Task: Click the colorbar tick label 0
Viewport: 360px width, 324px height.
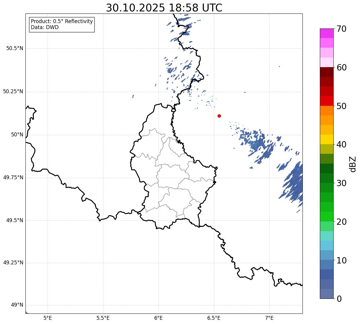Action: point(339,299)
